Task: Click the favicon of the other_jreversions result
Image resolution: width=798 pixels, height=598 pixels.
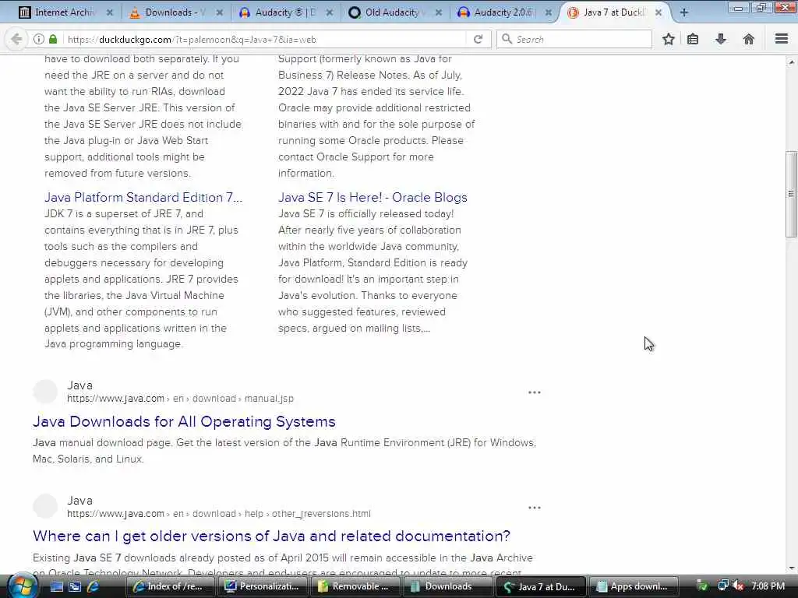Action: point(45,506)
